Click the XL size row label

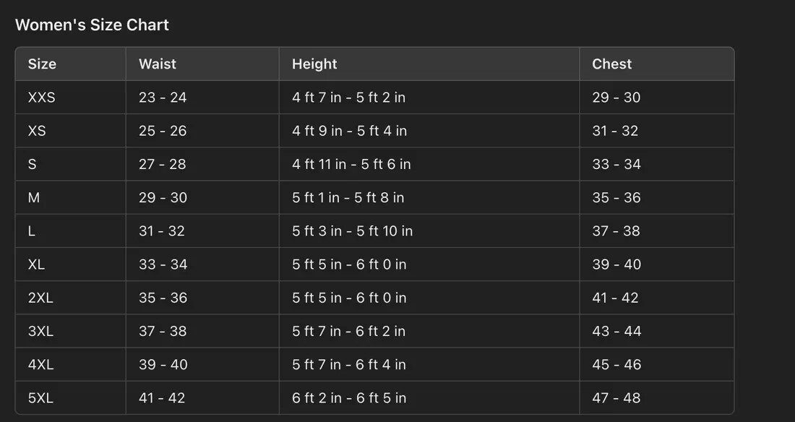36,264
